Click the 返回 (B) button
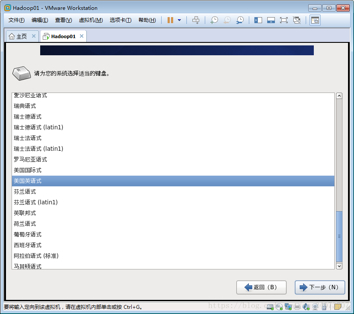354x314 pixels. tap(261, 287)
